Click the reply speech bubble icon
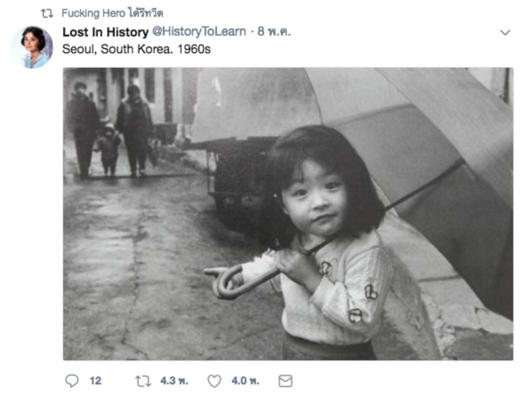 tap(72, 381)
